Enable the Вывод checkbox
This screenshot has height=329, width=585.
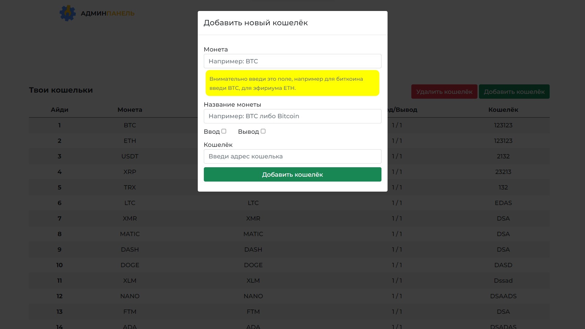263,131
